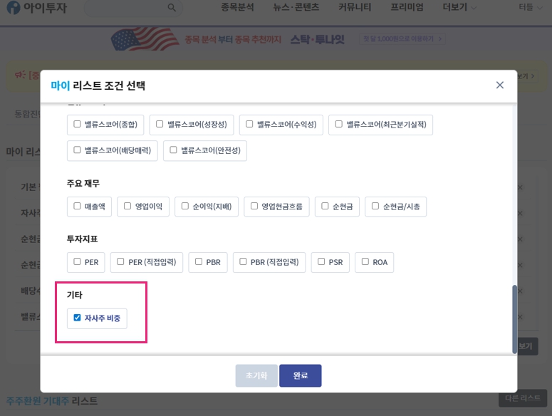The height and width of the screenshot is (416, 552).
Task: Check the 밸류스코어(종합) checkbox
Action: (x=77, y=124)
